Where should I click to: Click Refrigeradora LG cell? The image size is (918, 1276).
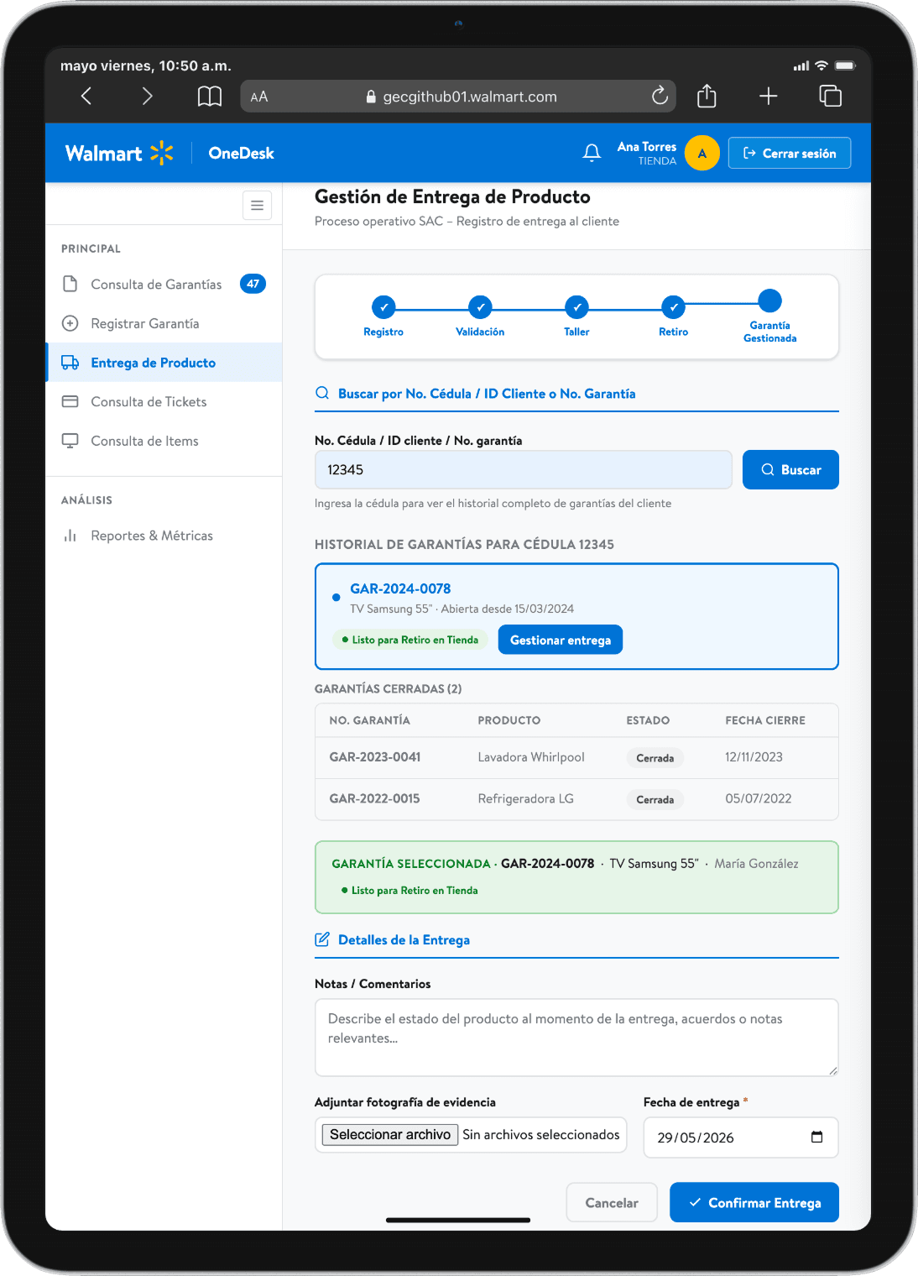(526, 798)
